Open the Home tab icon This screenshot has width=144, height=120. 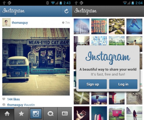click(7, 114)
